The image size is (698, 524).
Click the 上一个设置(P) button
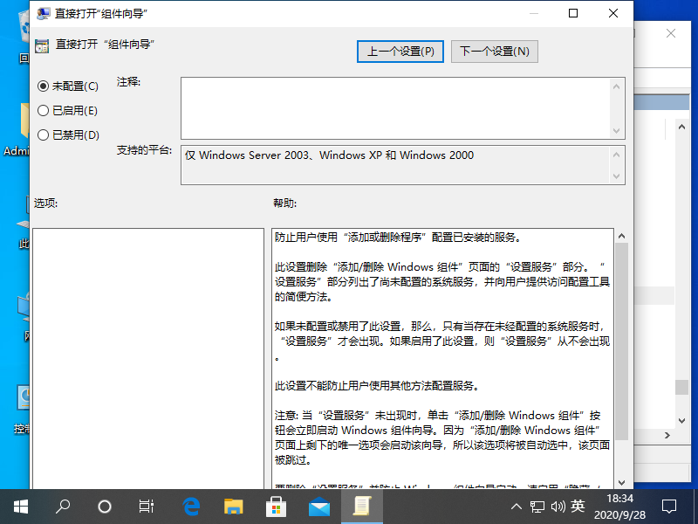click(x=400, y=51)
